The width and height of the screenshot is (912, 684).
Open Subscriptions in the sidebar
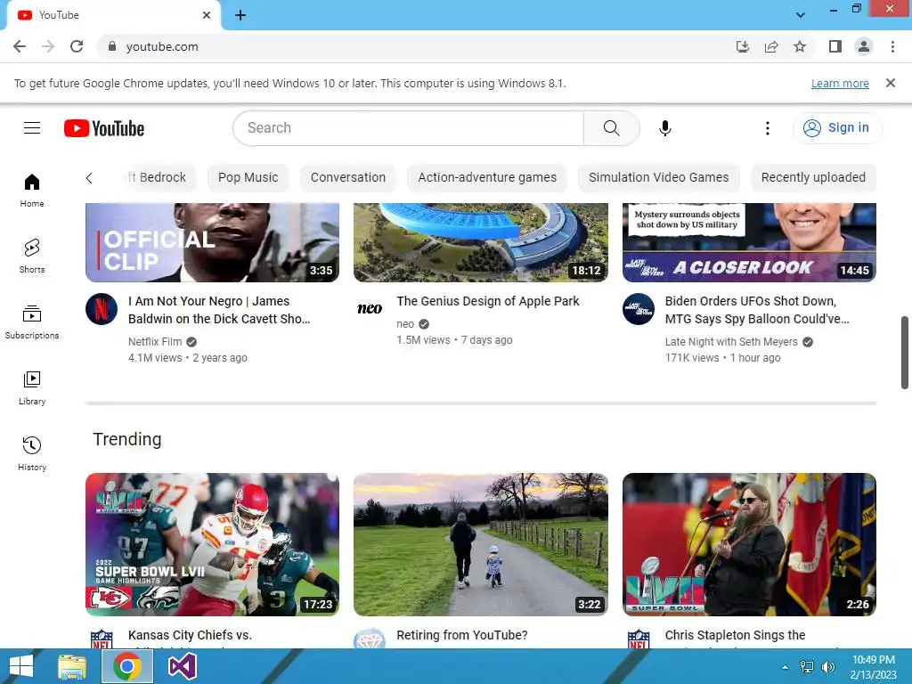click(x=32, y=322)
